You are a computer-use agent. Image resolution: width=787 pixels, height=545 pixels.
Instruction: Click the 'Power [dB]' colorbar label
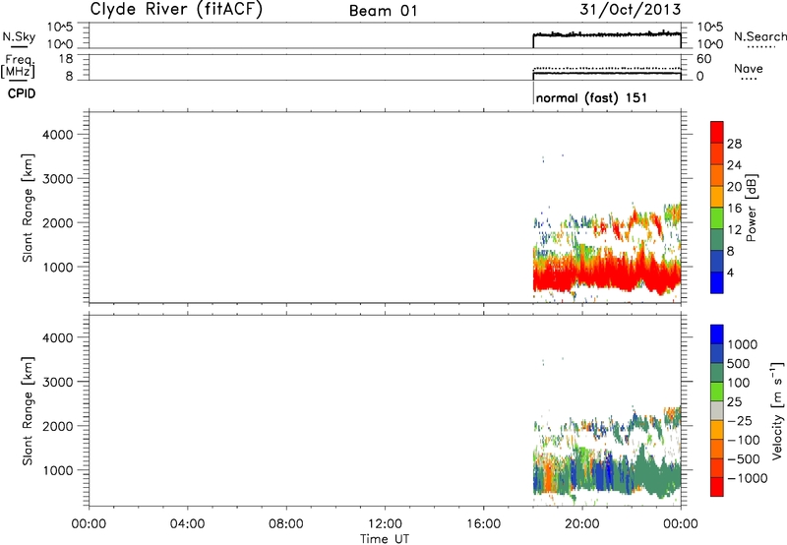pos(751,208)
